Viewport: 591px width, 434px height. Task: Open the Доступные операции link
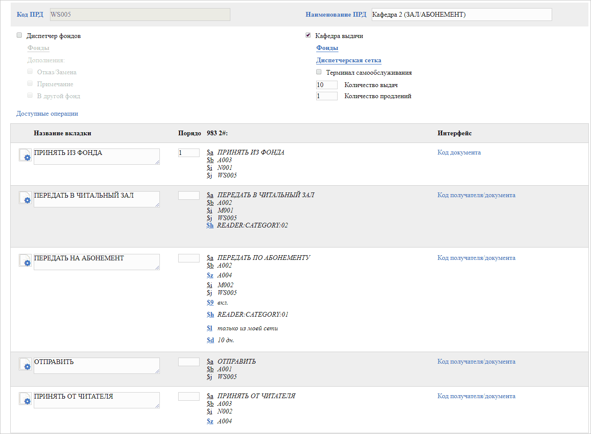coord(47,114)
